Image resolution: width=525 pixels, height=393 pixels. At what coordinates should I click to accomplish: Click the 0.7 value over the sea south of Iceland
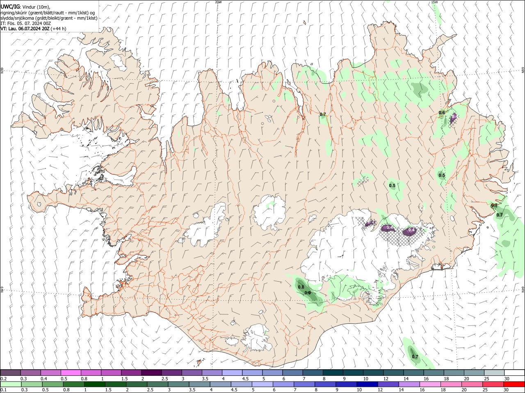coord(415,357)
